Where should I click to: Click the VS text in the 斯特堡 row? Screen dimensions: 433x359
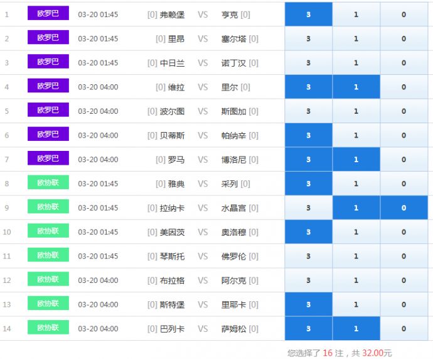[203, 305]
